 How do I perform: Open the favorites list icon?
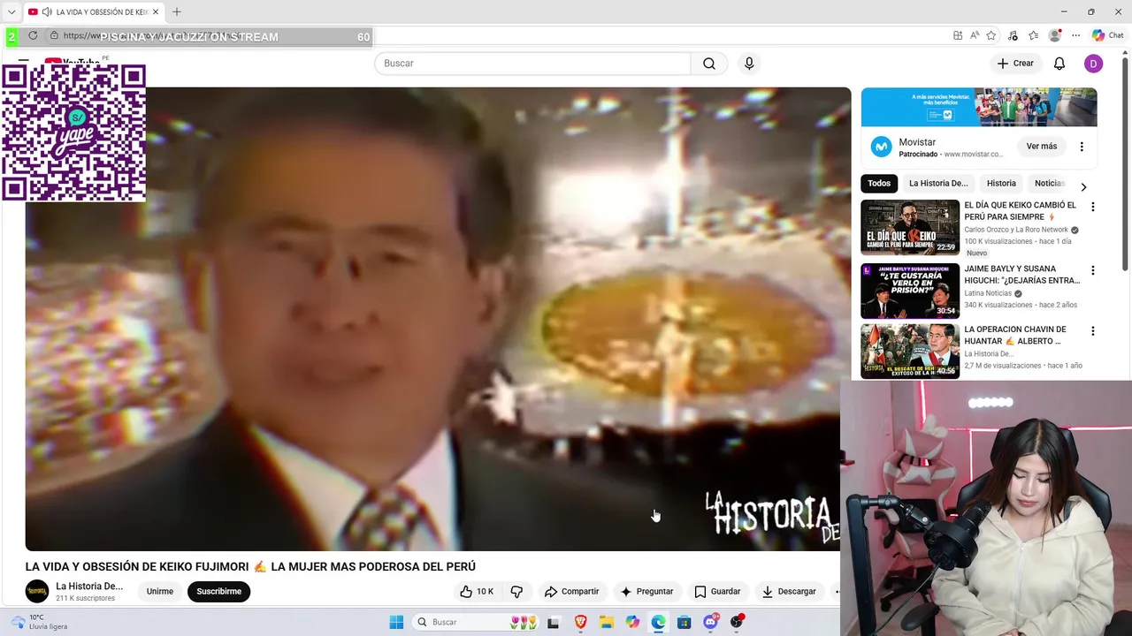(x=1033, y=35)
